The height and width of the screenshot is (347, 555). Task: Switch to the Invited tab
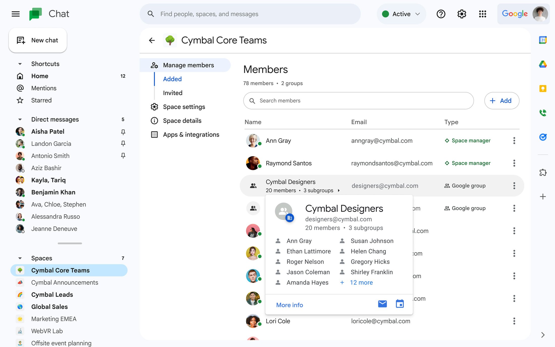pyautogui.click(x=173, y=93)
